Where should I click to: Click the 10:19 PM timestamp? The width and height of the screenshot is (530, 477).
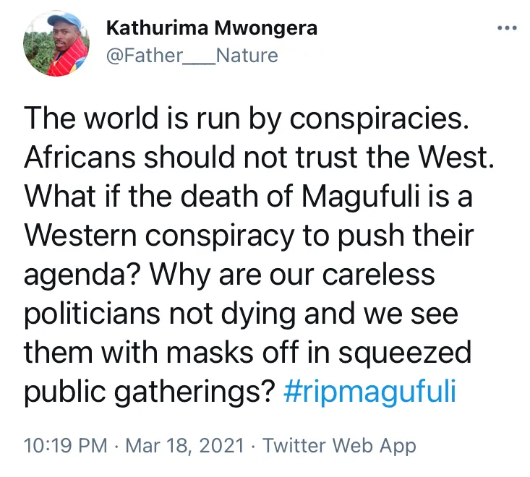coord(64,444)
